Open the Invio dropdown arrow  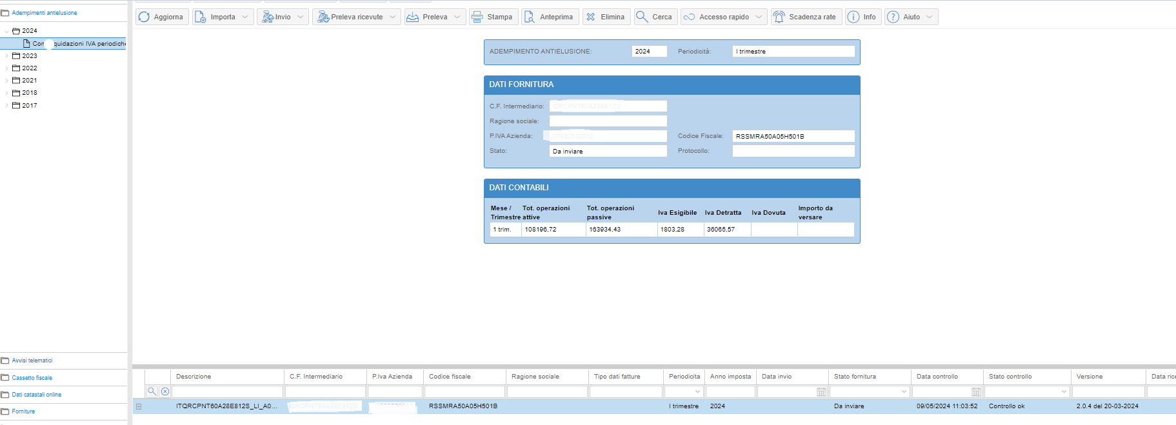click(x=300, y=17)
